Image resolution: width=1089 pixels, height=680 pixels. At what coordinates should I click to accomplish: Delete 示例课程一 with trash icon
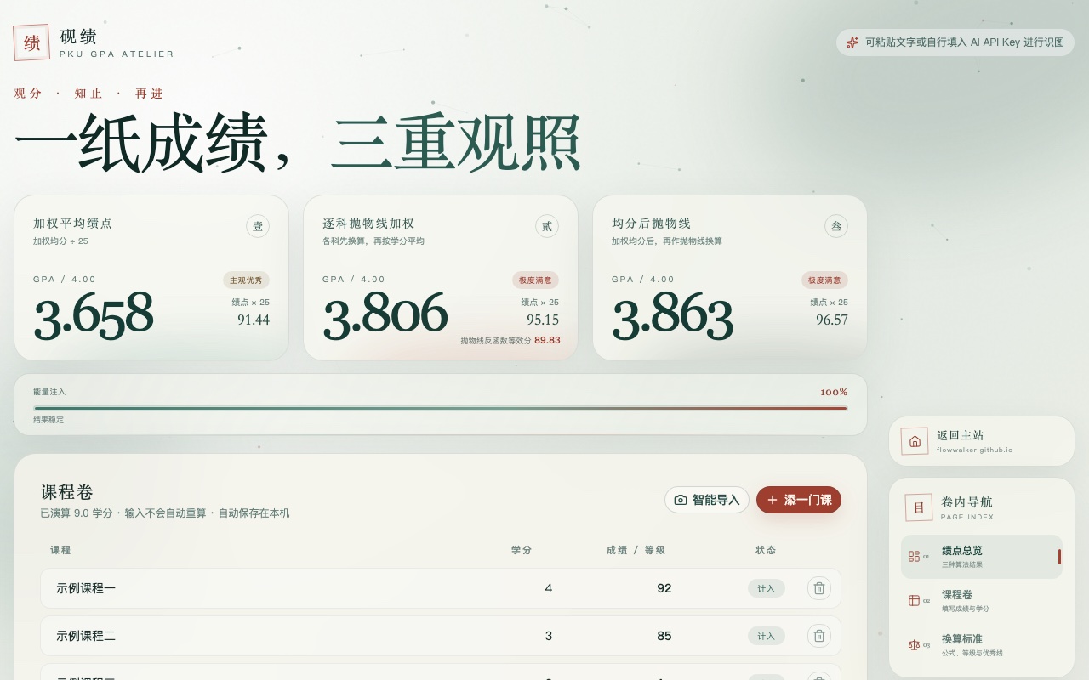pyautogui.click(x=819, y=588)
